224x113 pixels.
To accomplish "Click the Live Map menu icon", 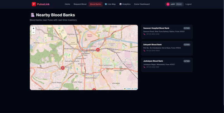I will (106, 4).
